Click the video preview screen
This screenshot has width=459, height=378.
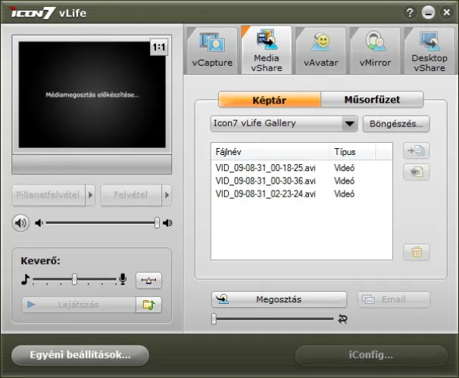coord(92,94)
